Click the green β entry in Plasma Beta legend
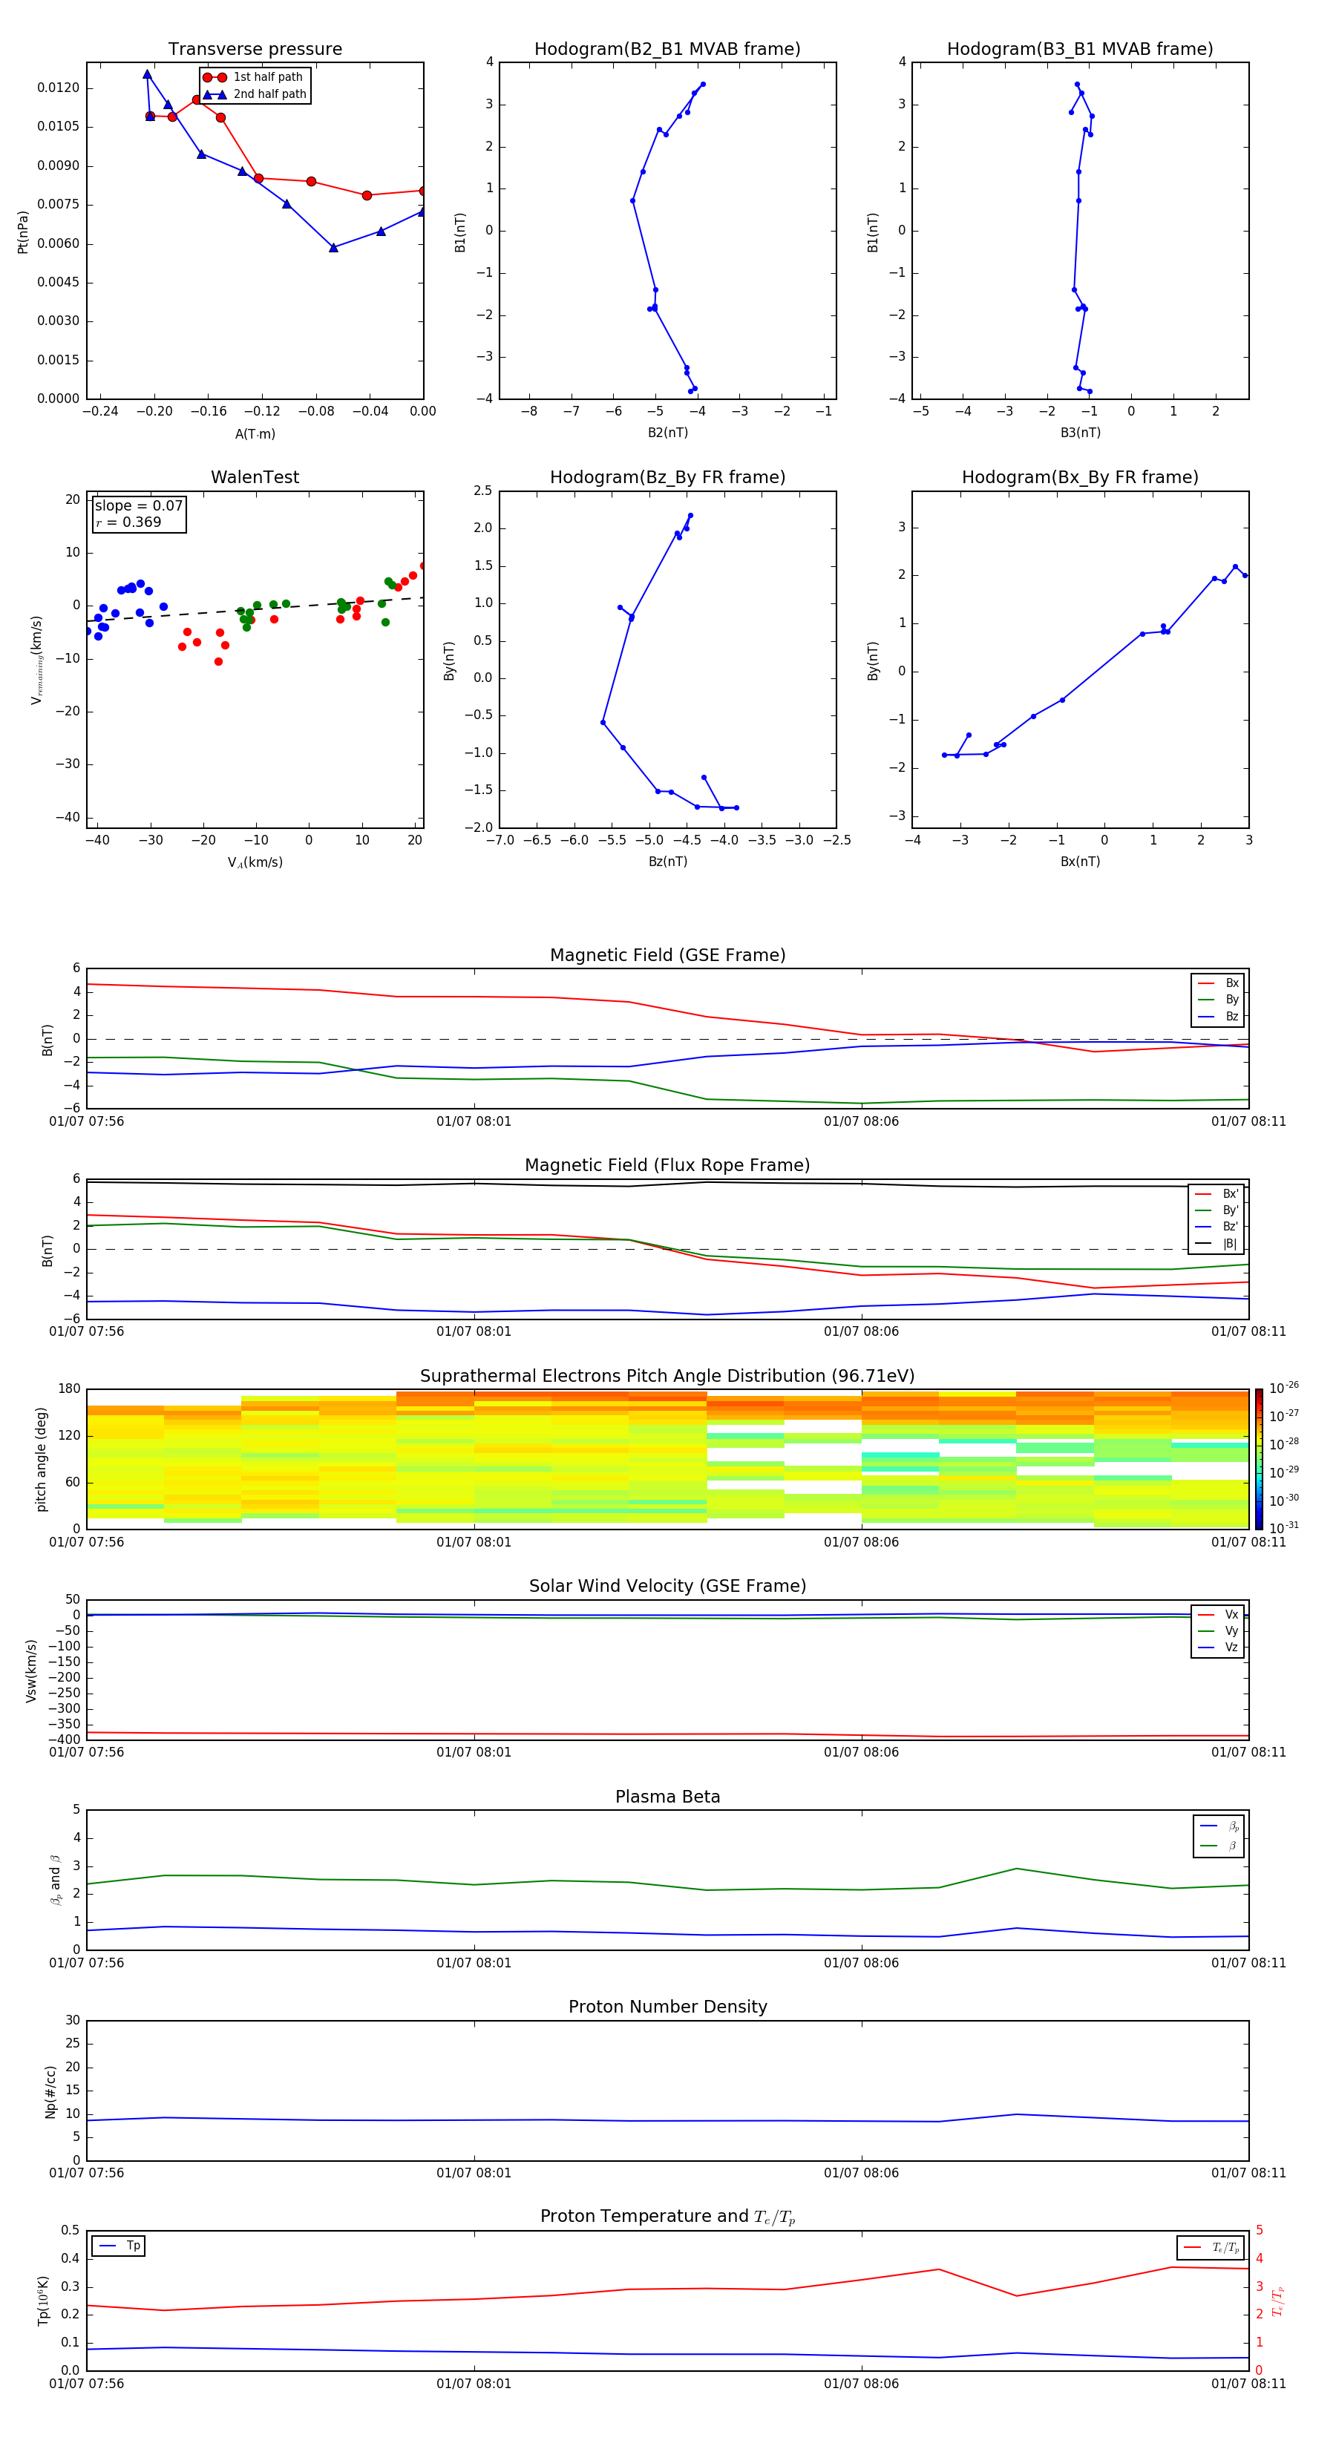The height and width of the screenshot is (2449, 1336). 1219,1846
